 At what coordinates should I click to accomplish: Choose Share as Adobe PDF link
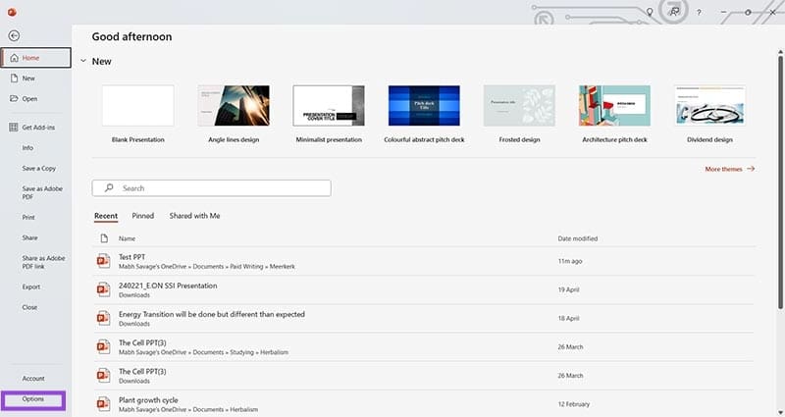43,262
